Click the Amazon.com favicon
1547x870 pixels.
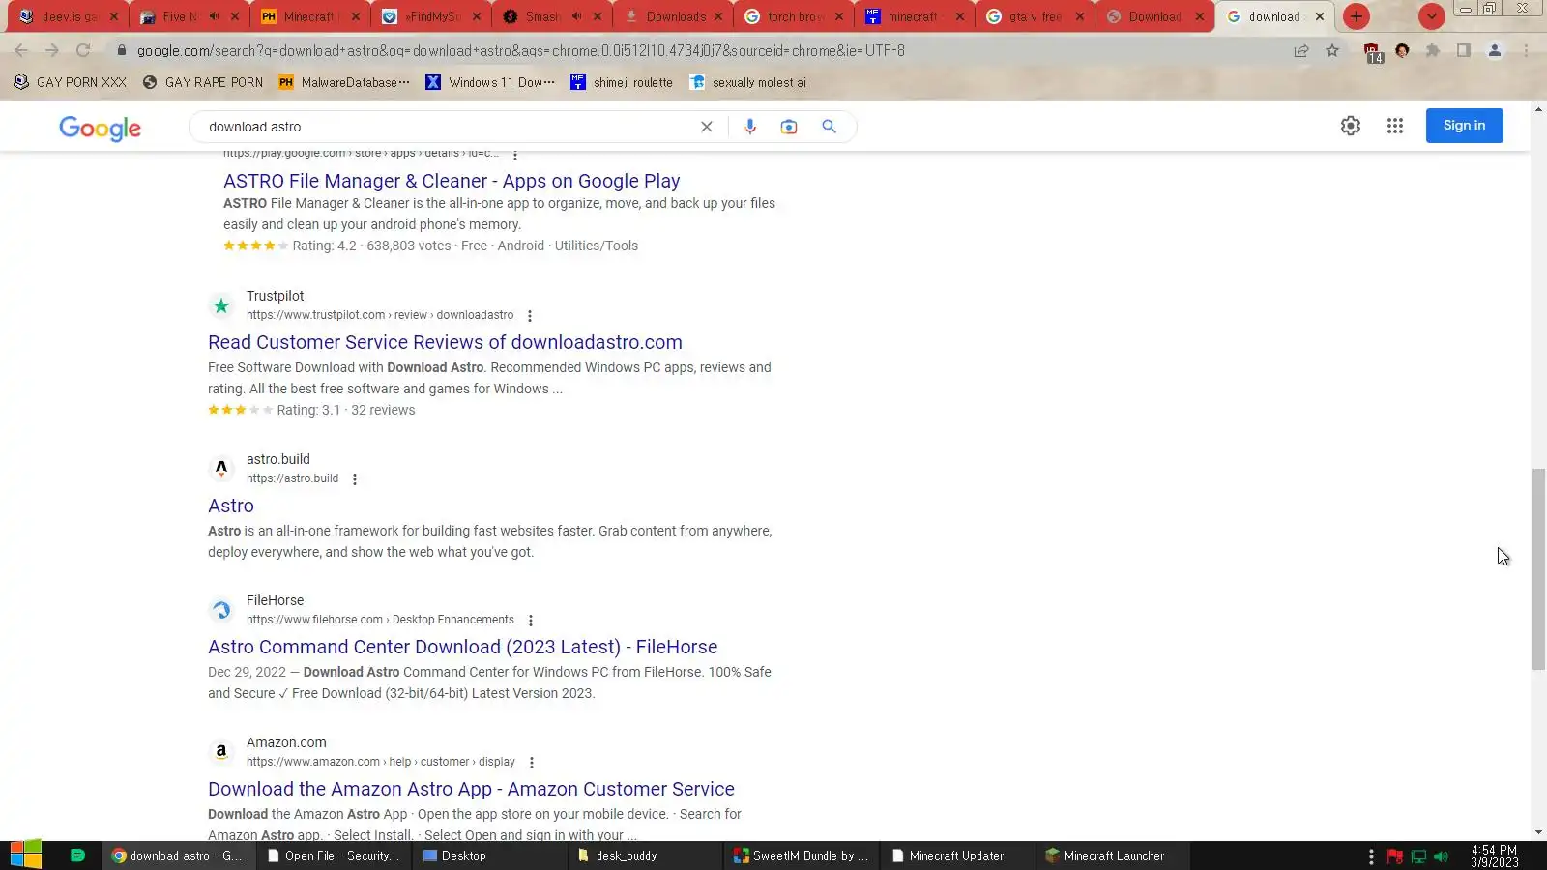[221, 752]
